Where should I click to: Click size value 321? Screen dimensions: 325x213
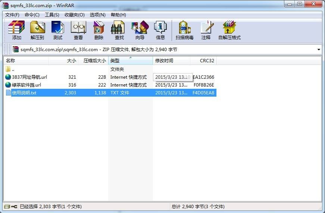point(72,77)
